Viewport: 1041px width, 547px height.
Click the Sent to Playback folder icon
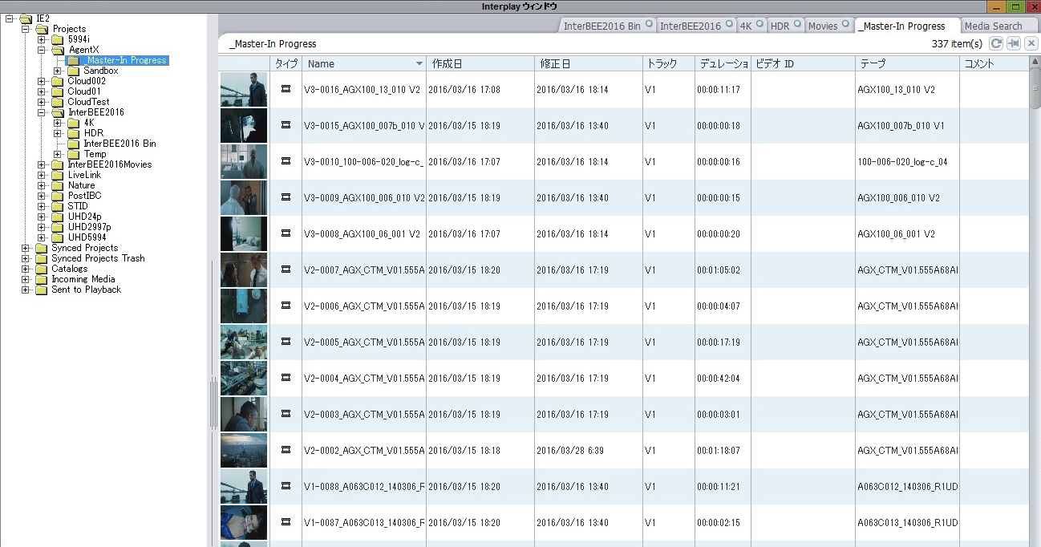point(42,290)
